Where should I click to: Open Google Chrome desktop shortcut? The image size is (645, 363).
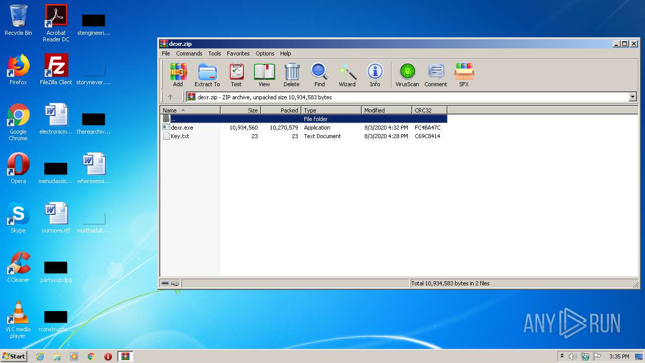[18, 122]
